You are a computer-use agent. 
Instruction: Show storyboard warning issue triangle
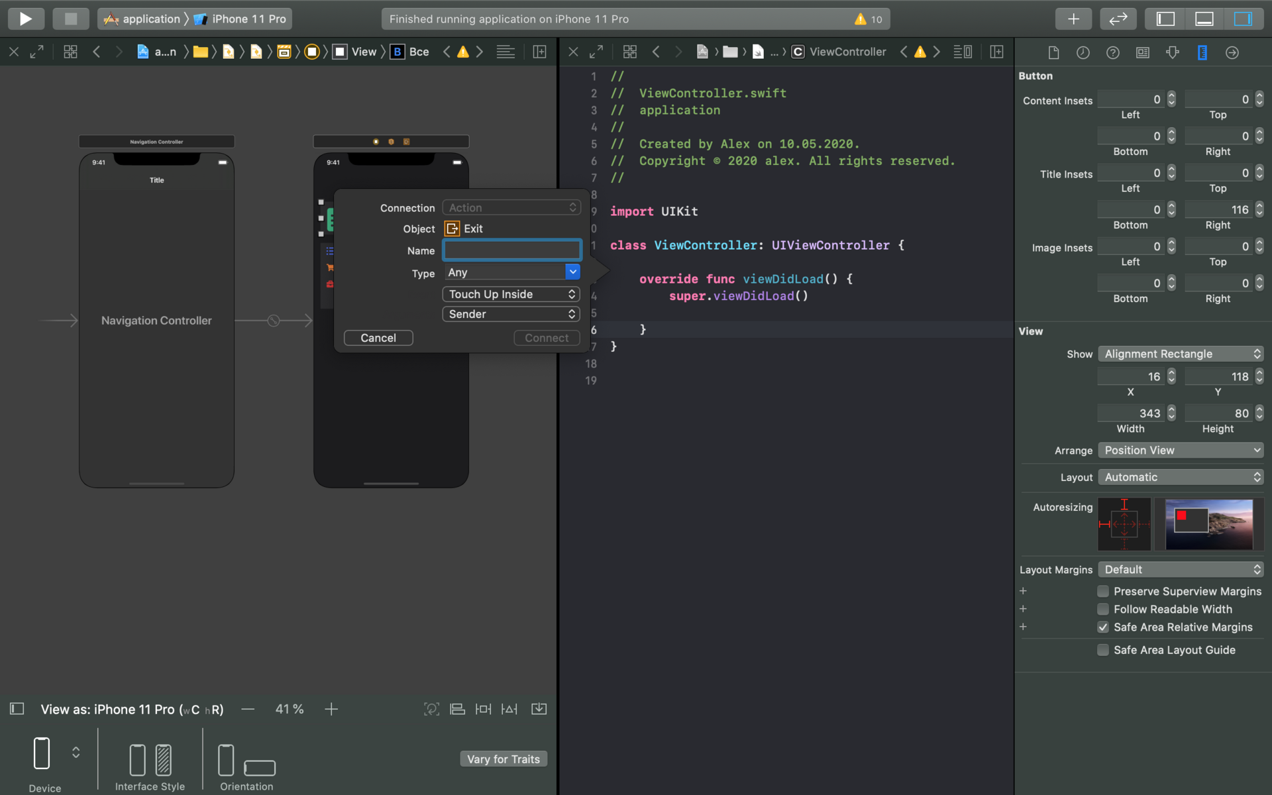point(463,52)
